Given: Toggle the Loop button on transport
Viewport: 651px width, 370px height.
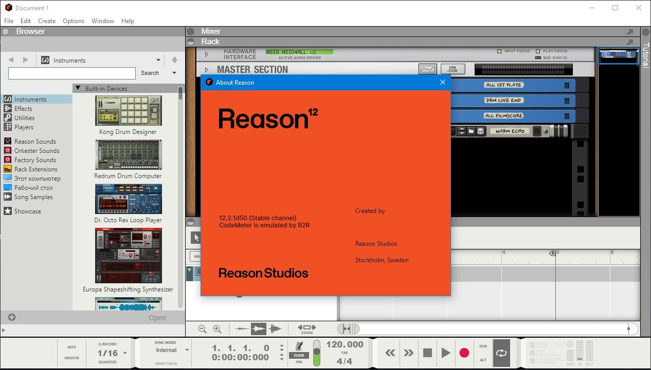Looking at the screenshot, I should tap(501, 353).
